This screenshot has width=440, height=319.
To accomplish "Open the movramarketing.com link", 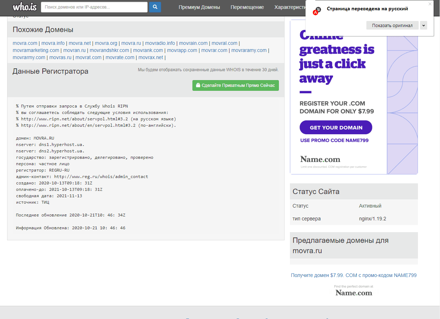I will tap(36, 50).
